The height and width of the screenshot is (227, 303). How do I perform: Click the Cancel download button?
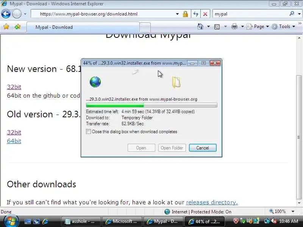click(203, 148)
